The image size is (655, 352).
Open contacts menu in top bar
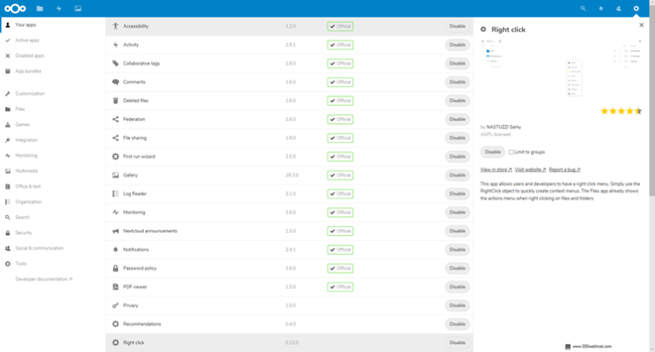click(x=619, y=9)
